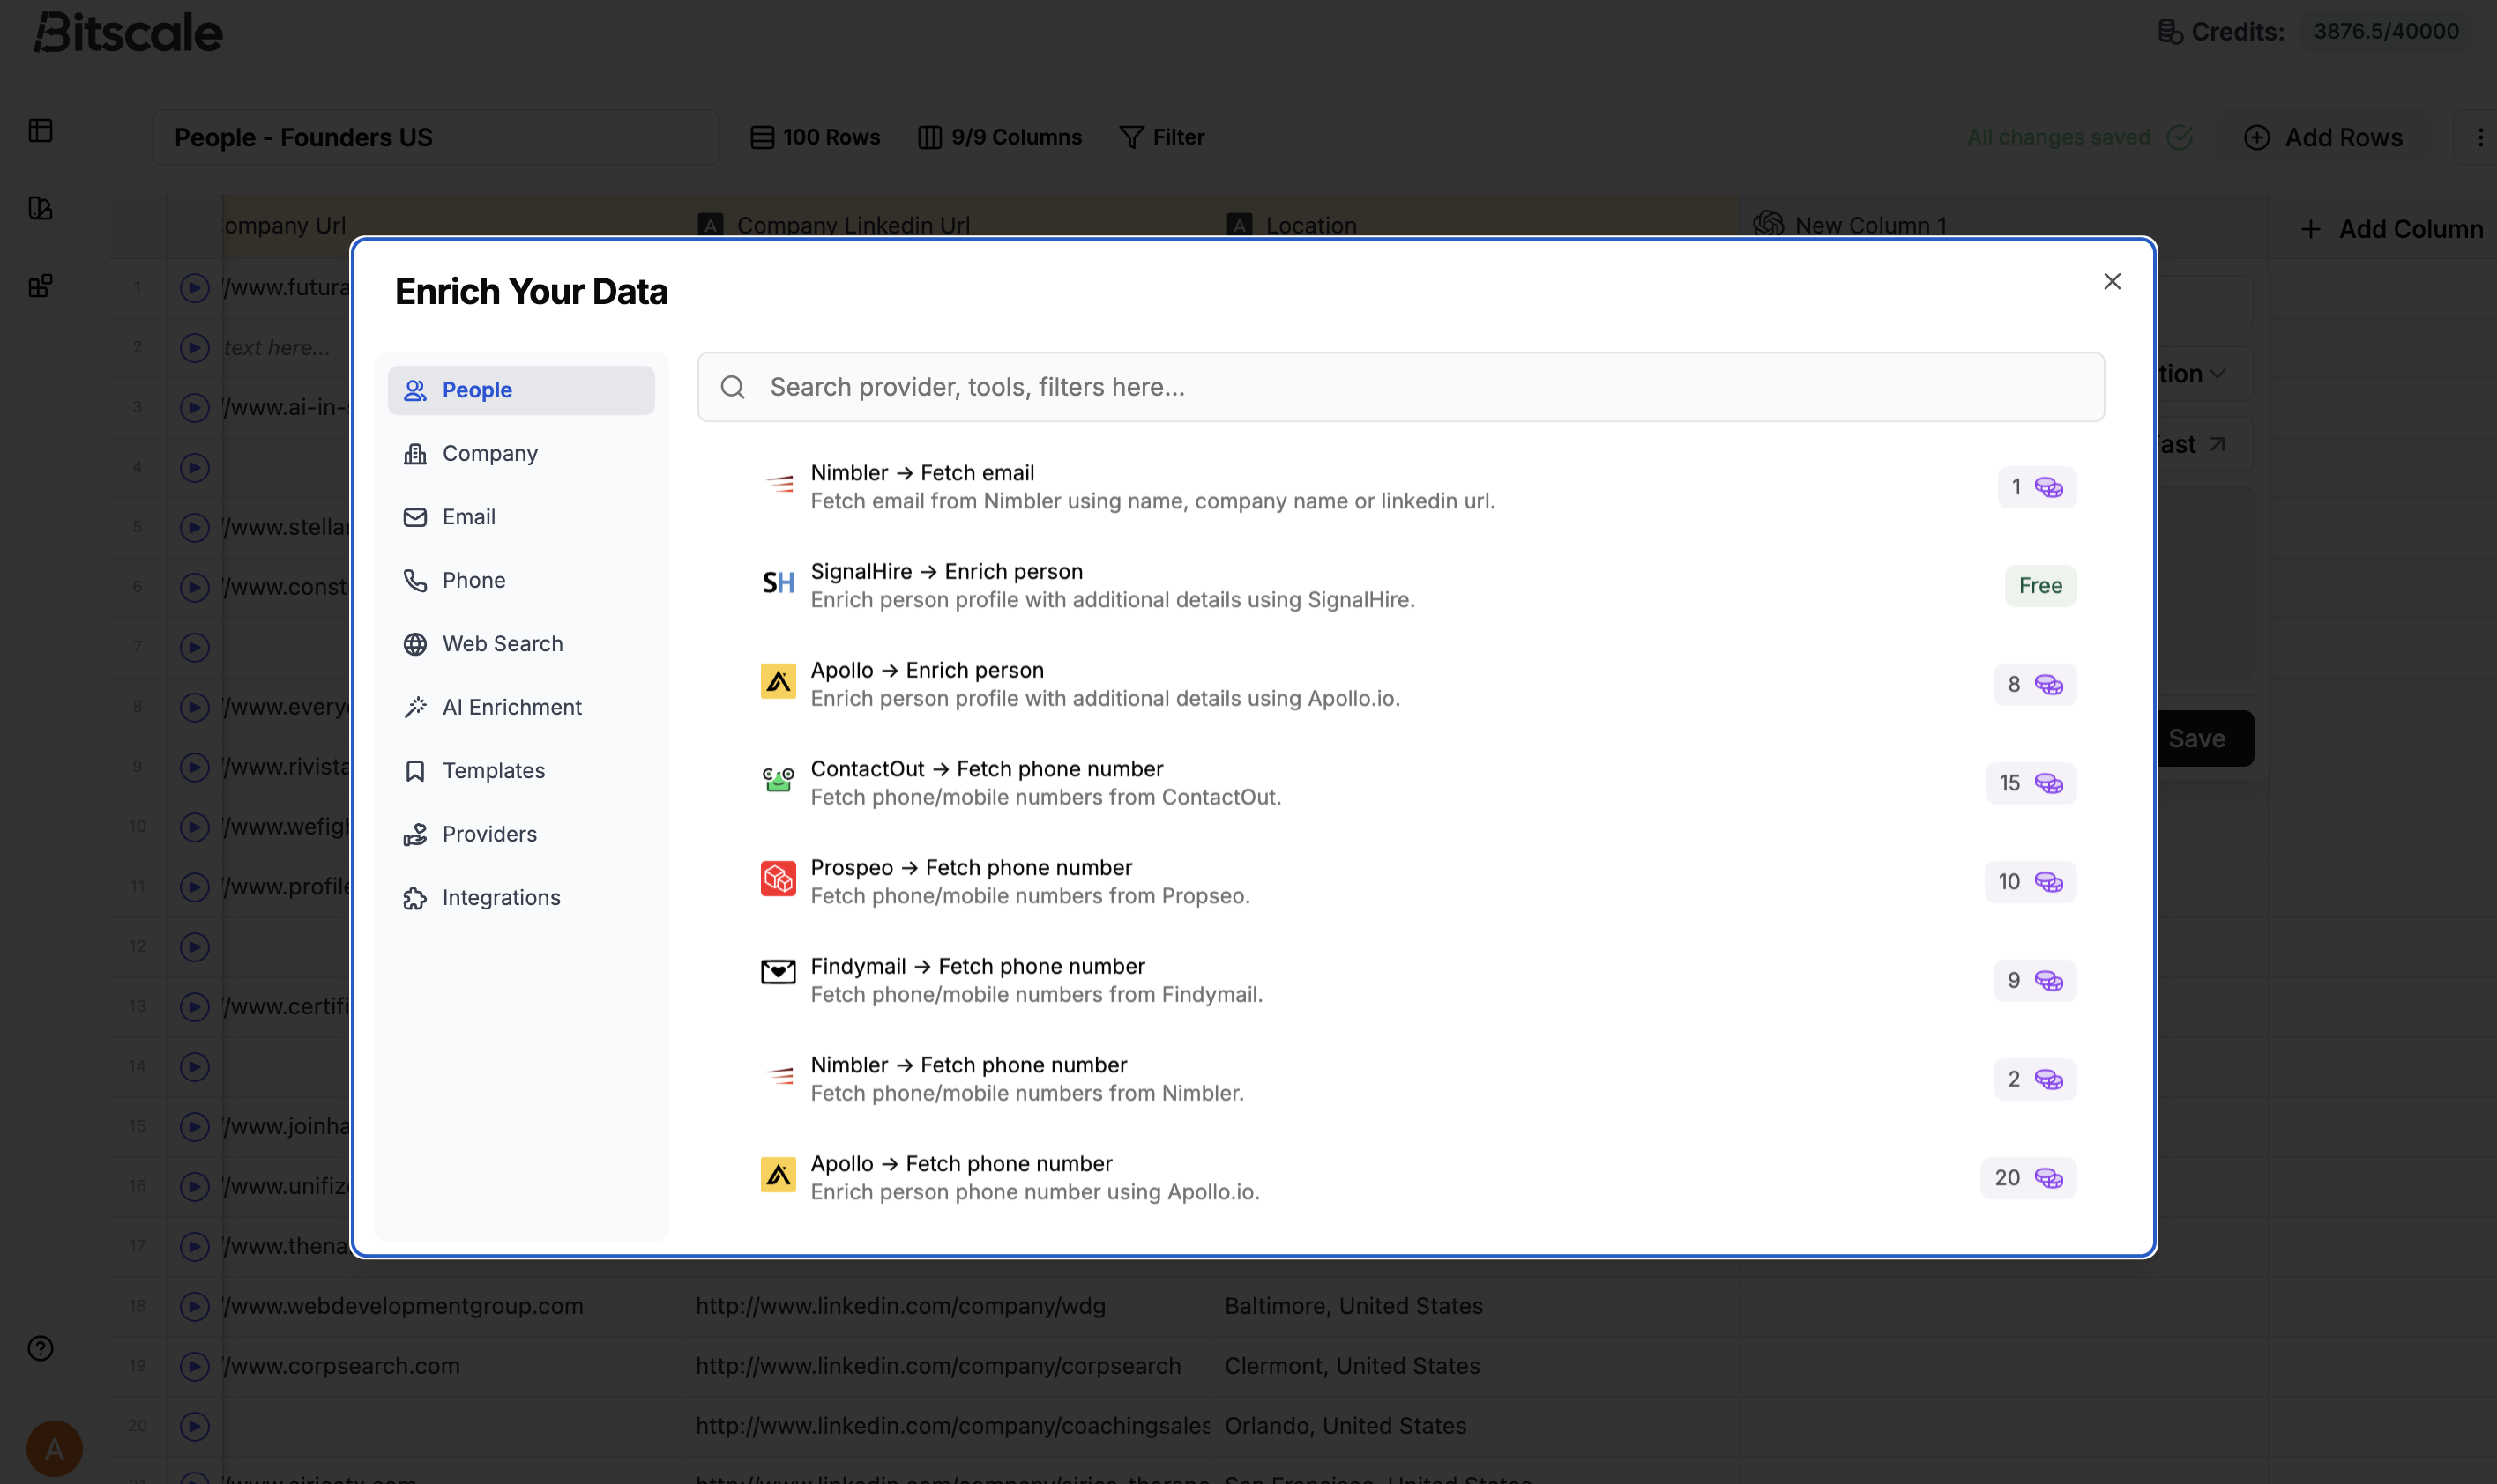
Task: Open the help question mark icon
Action: (x=41, y=1348)
